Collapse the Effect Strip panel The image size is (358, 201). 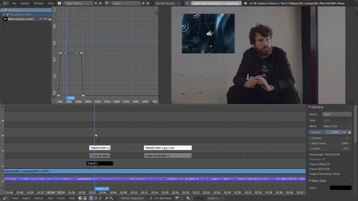click(x=309, y=181)
